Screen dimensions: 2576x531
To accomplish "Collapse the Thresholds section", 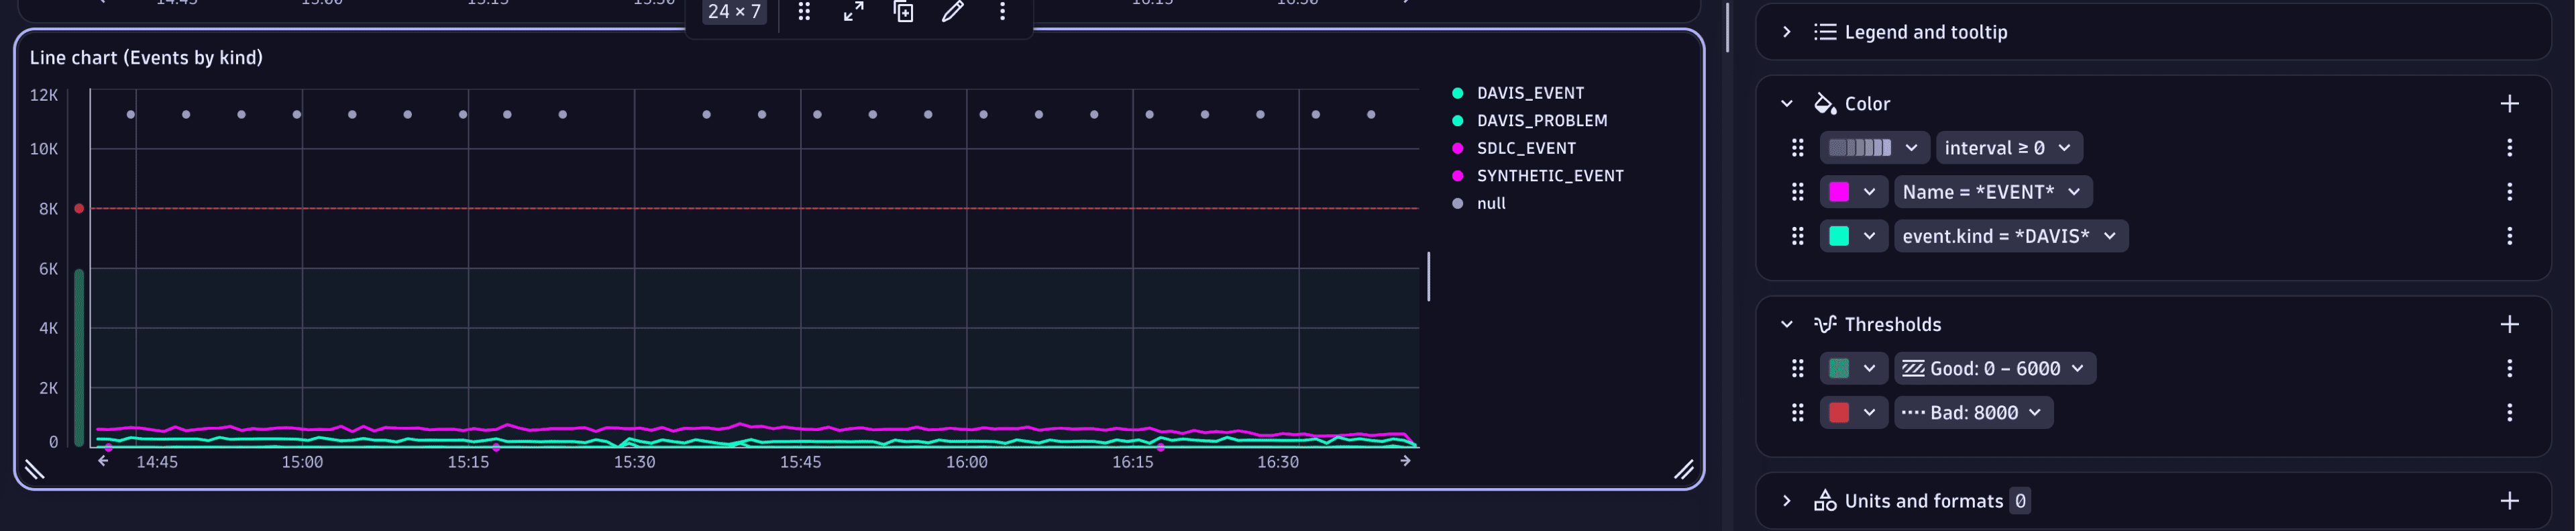I will point(1786,324).
